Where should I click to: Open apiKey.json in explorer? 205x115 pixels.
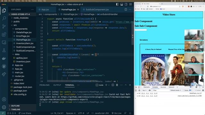22,58
